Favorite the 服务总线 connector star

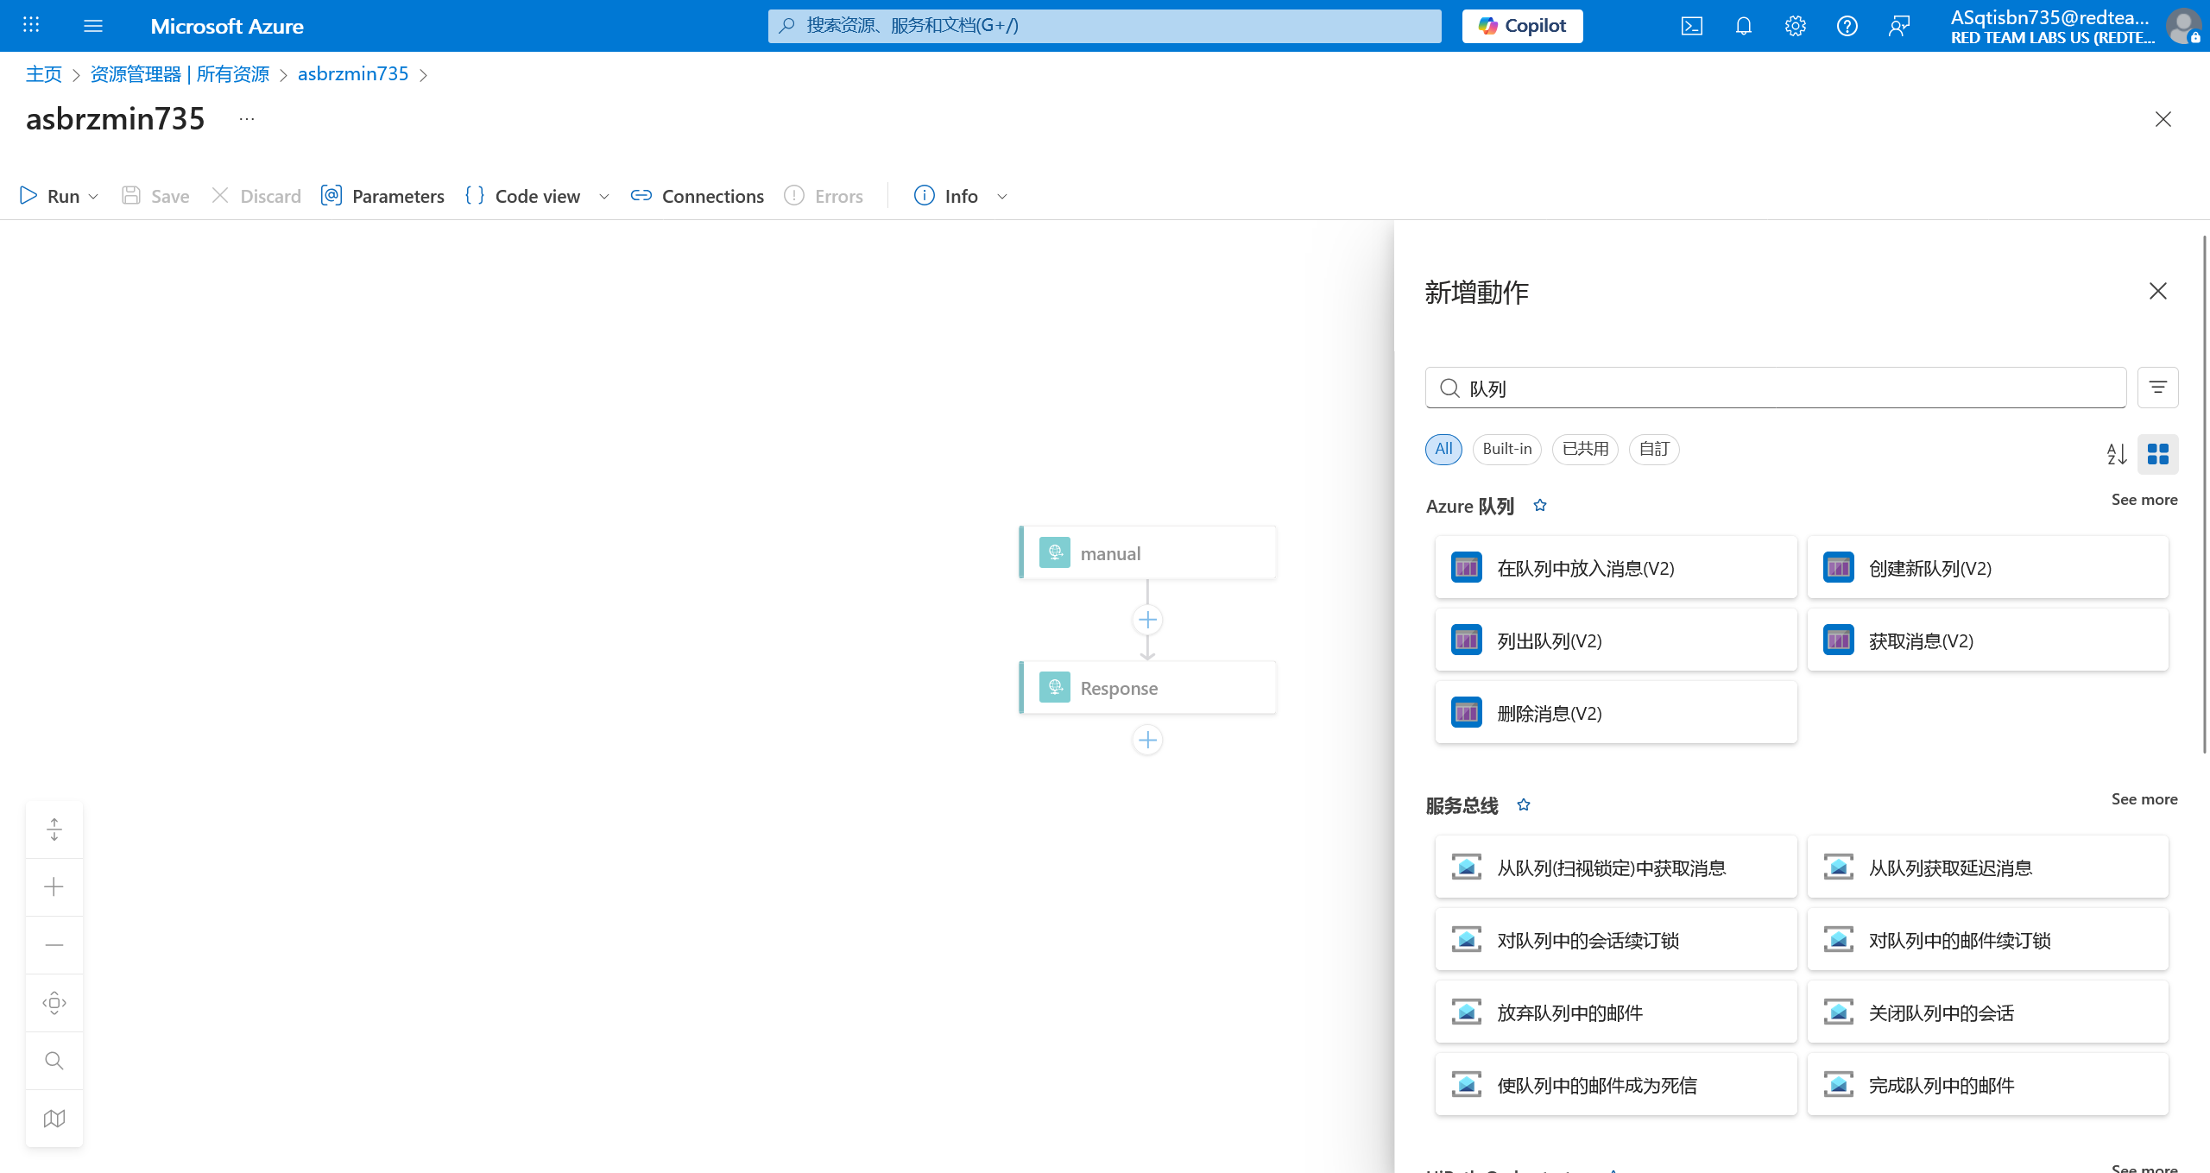point(1524,805)
